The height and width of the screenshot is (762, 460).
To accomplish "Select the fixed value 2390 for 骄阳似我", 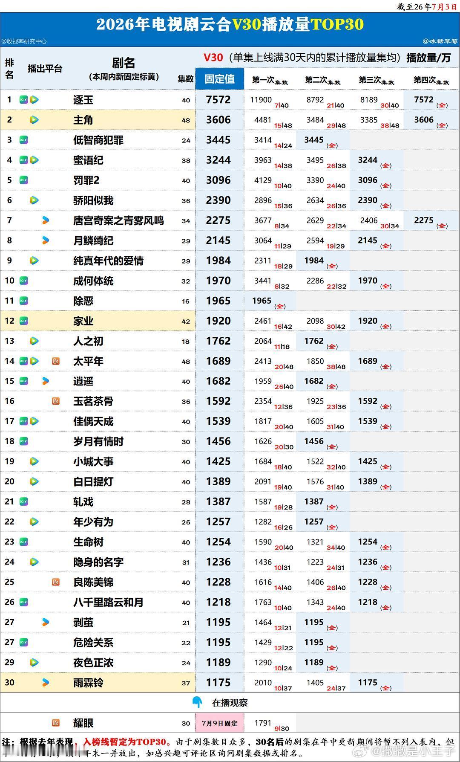I will point(218,200).
